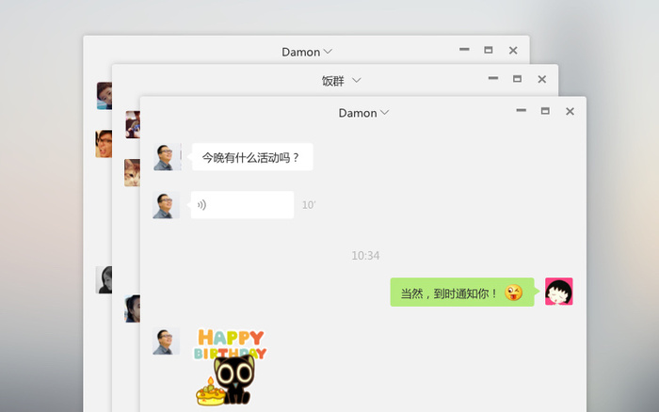Click the grayscale avatar in back Damon window
Screen dimensions: 659x412
104,279
